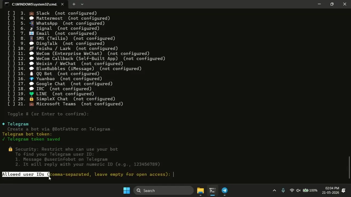Viewport: 351px width, 197px height.
Task: Click 'Create a bot via @BotFather' line
Action: [x=59, y=129]
